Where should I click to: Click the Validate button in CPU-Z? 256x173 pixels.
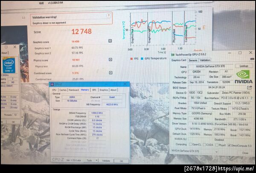click(x=106, y=161)
